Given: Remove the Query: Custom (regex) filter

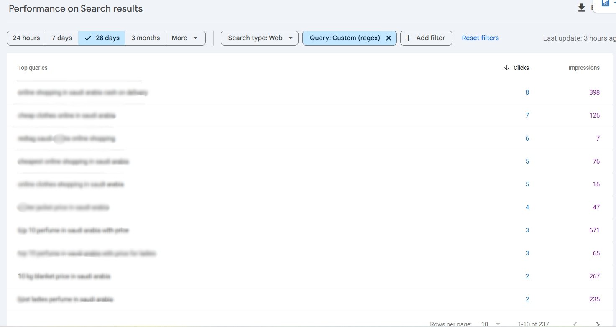Looking at the screenshot, I should [389, 38].
